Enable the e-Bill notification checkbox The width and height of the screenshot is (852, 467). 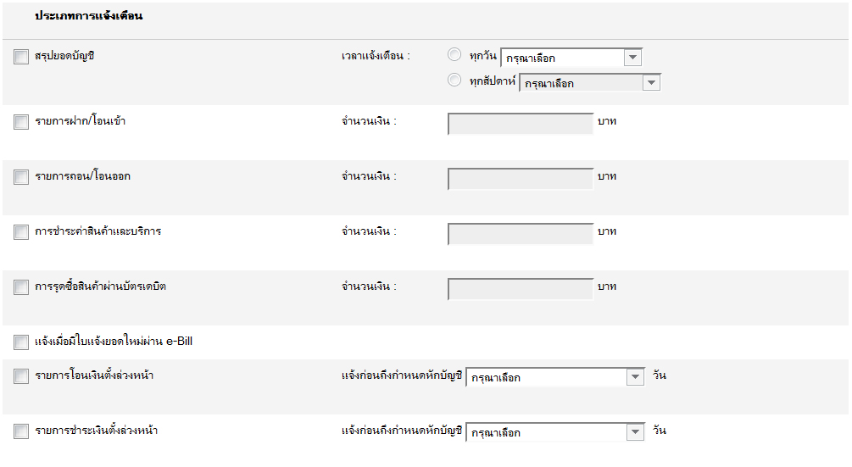pos(21,342)
